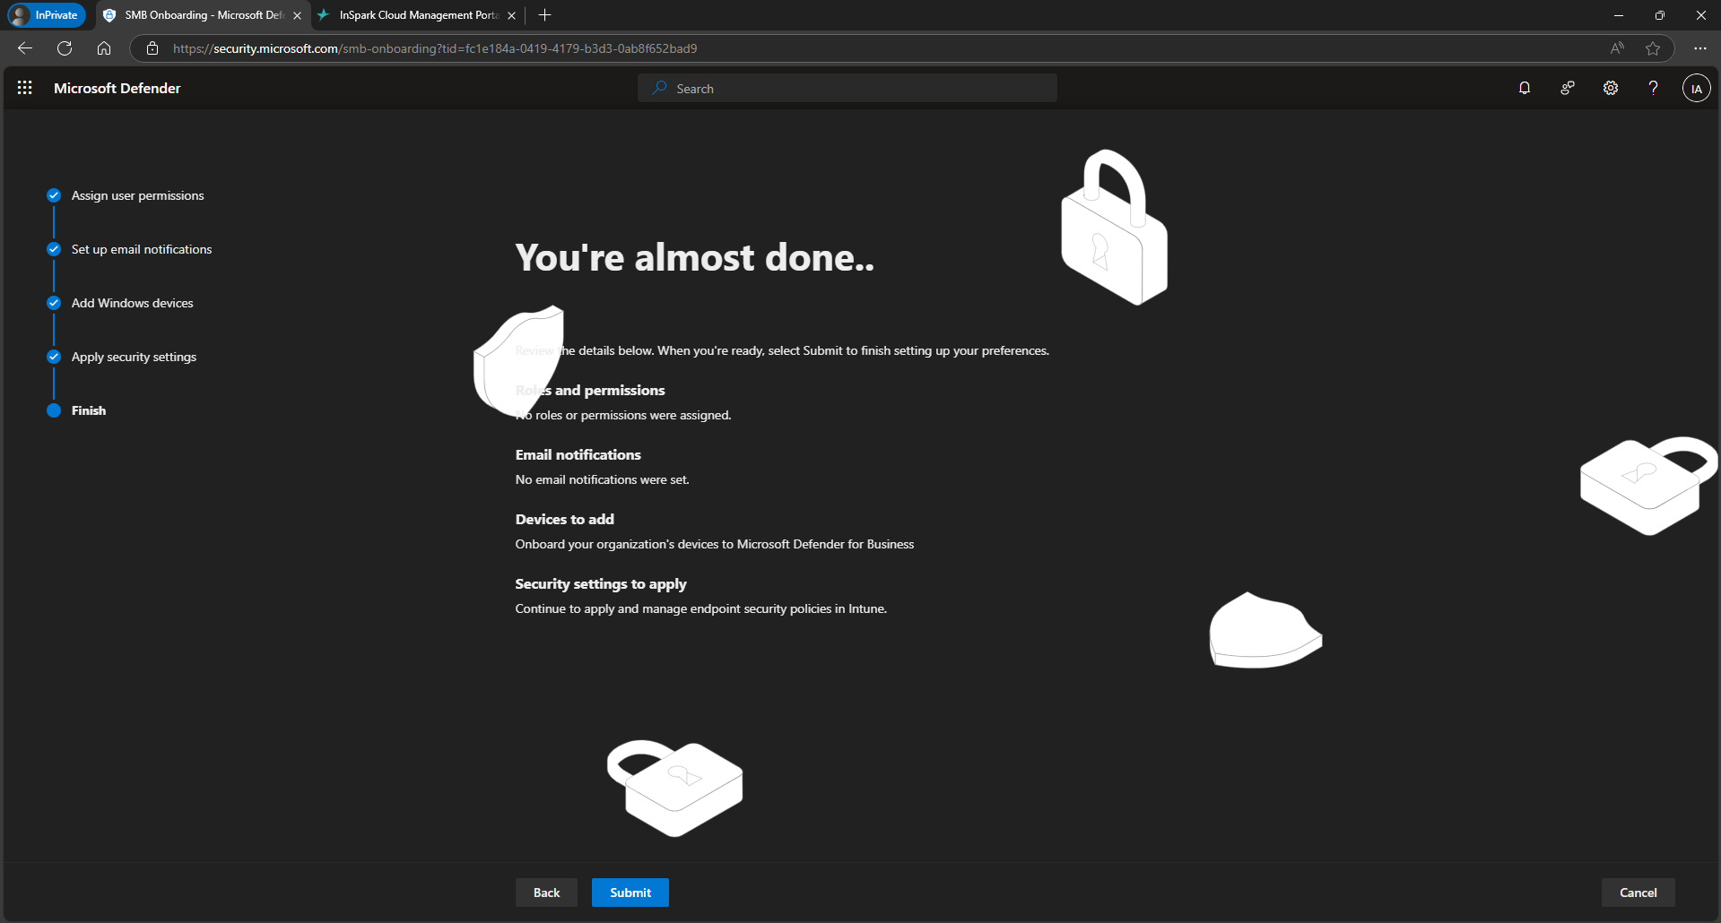Close the InSpark Cloud Management Portal tab

pos(511,15)
